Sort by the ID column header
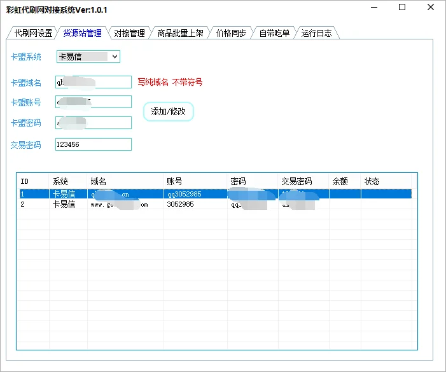 [34, 181]
